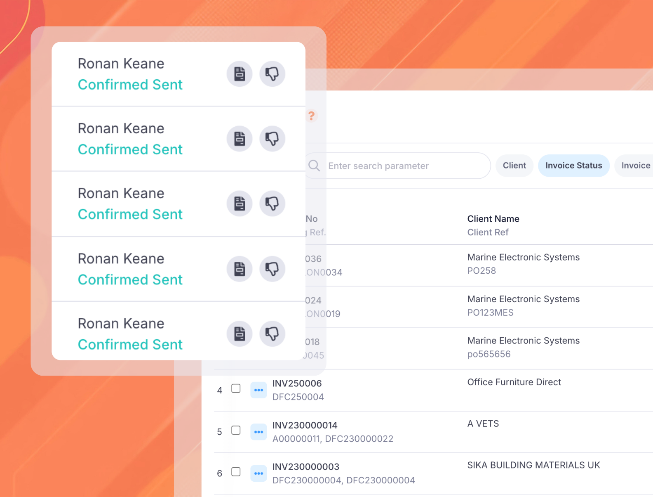Click reference A00000011, DFC230000022
Image resolution: width=653 pixels, height=497 pixels.
[x=333, y=439]
